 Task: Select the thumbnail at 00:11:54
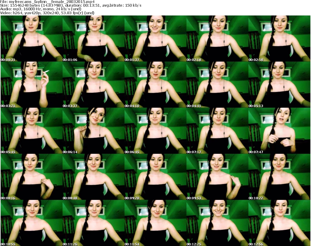coord(155,223)
